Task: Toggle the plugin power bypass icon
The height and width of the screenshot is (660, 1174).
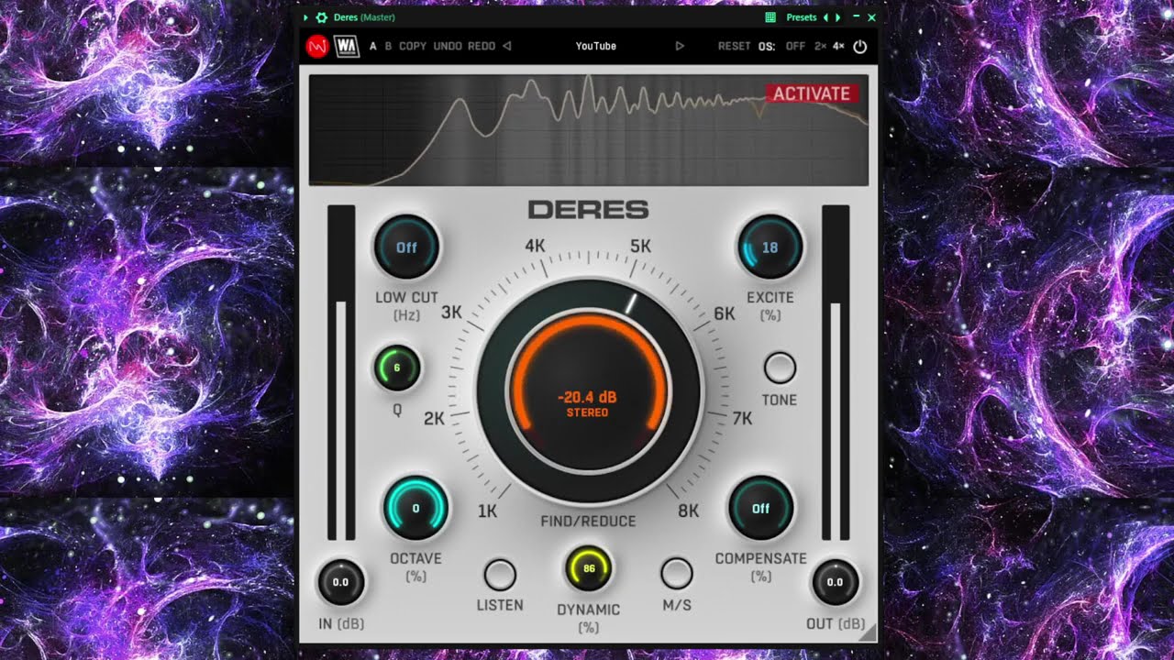Action: coord(859,46)
